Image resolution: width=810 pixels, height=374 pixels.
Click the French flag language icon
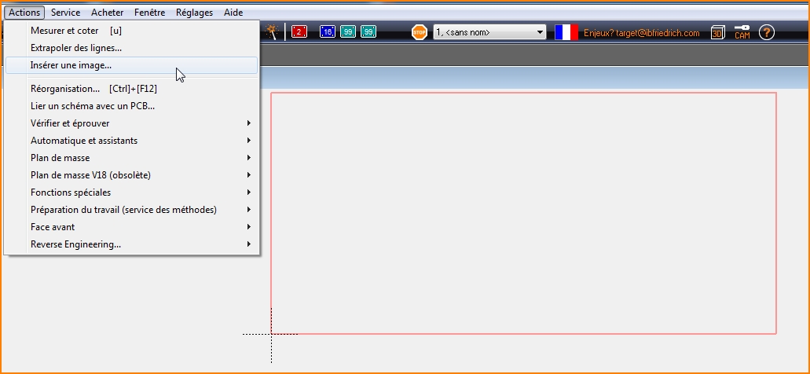(x=566, y=32)
